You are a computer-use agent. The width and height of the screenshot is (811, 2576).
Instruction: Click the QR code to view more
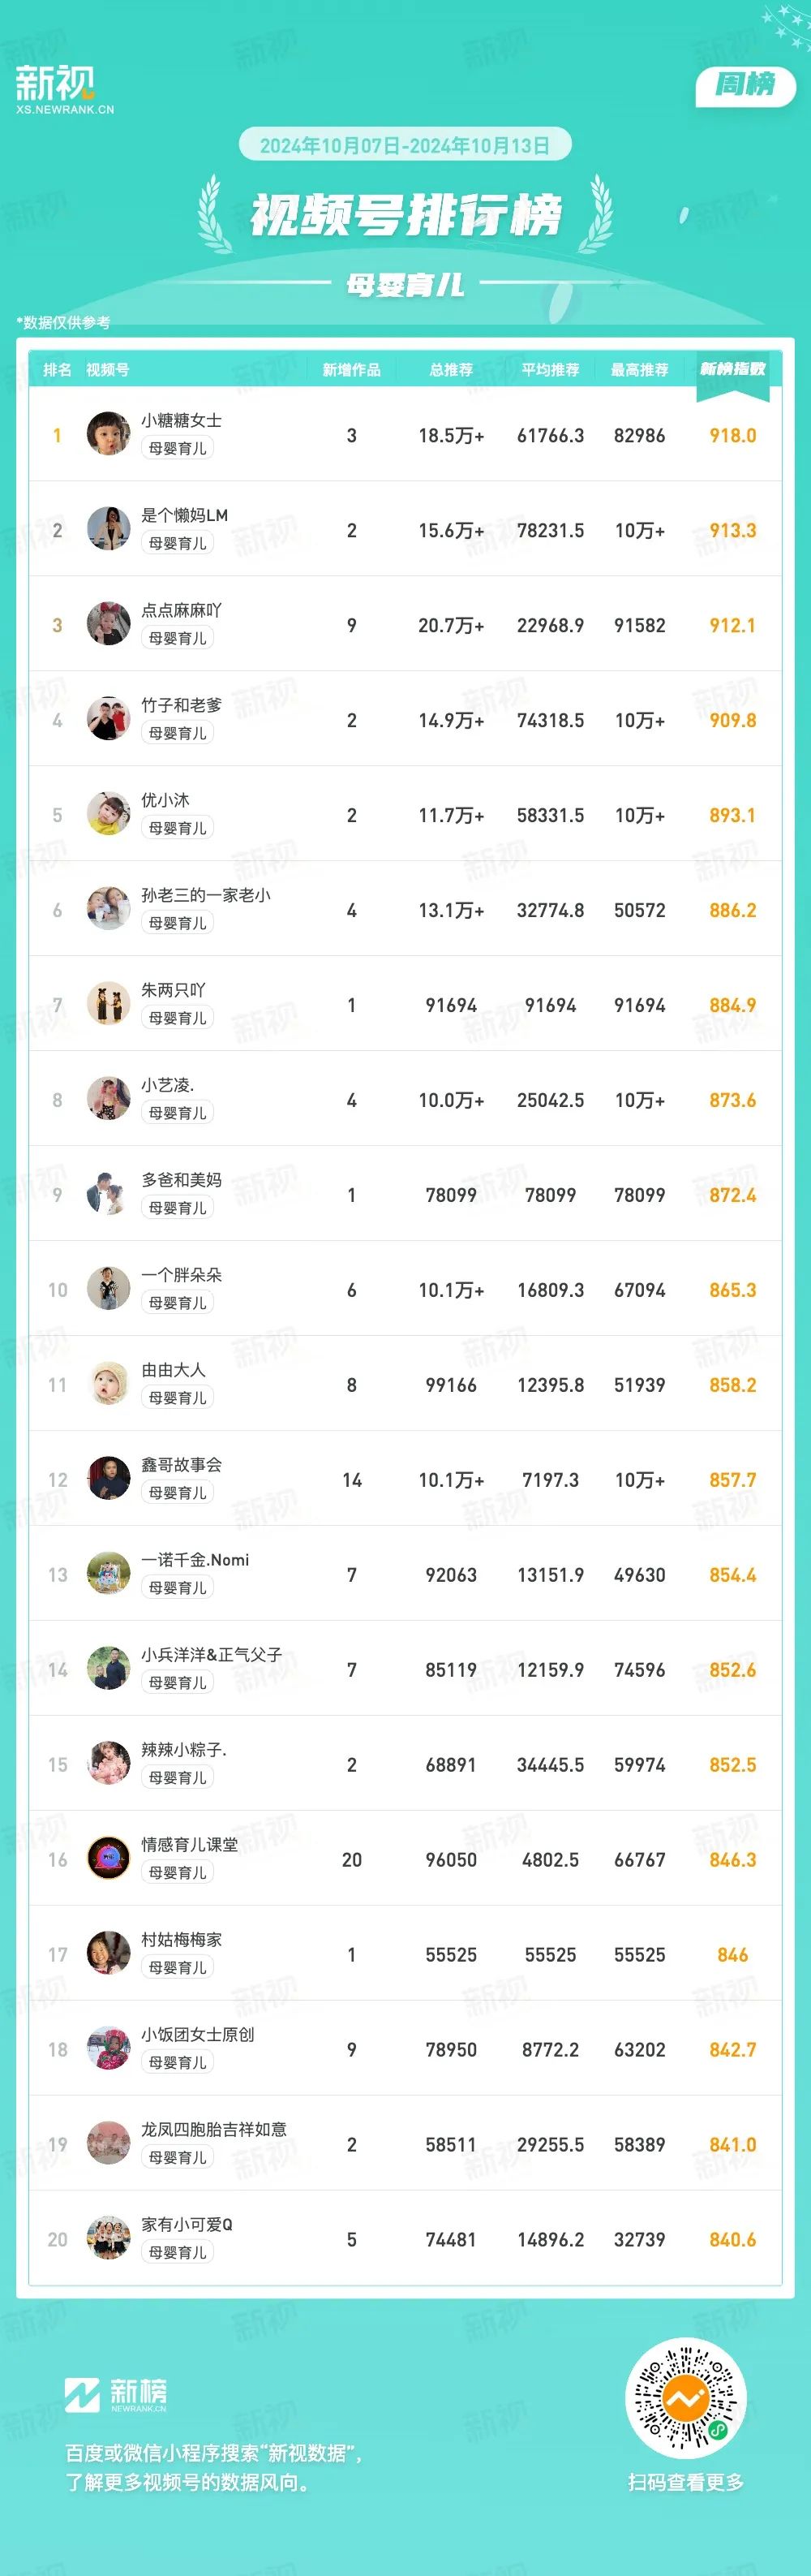[685, 2397]
